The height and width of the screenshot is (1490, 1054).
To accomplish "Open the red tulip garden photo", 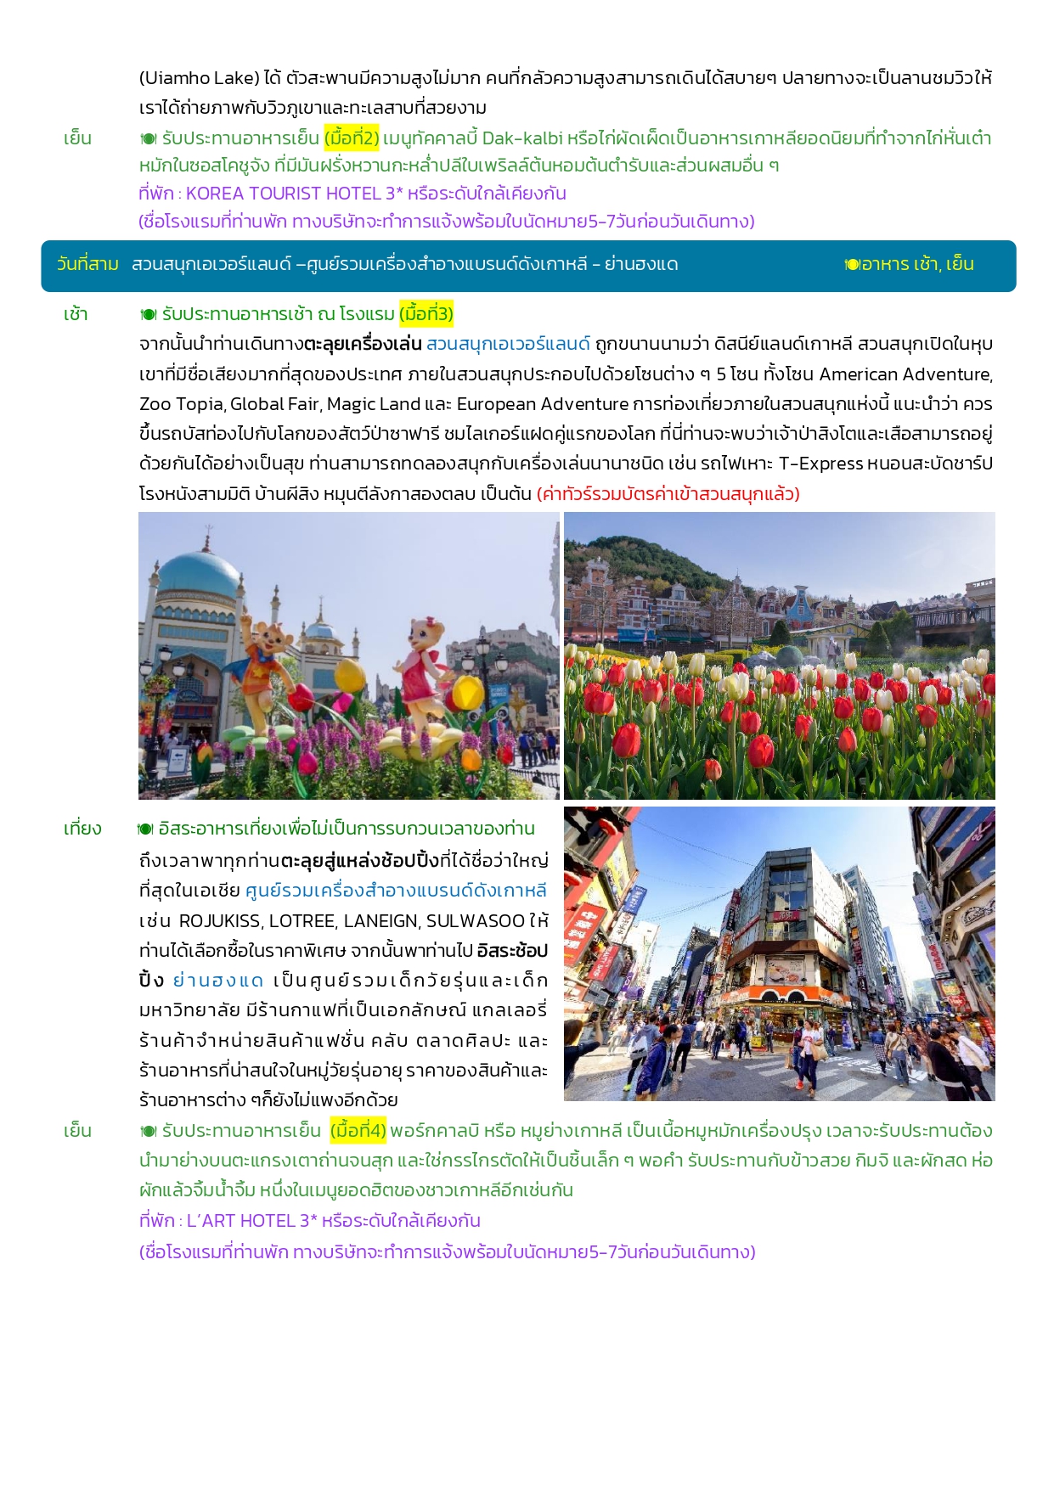I will click(779, 655).
